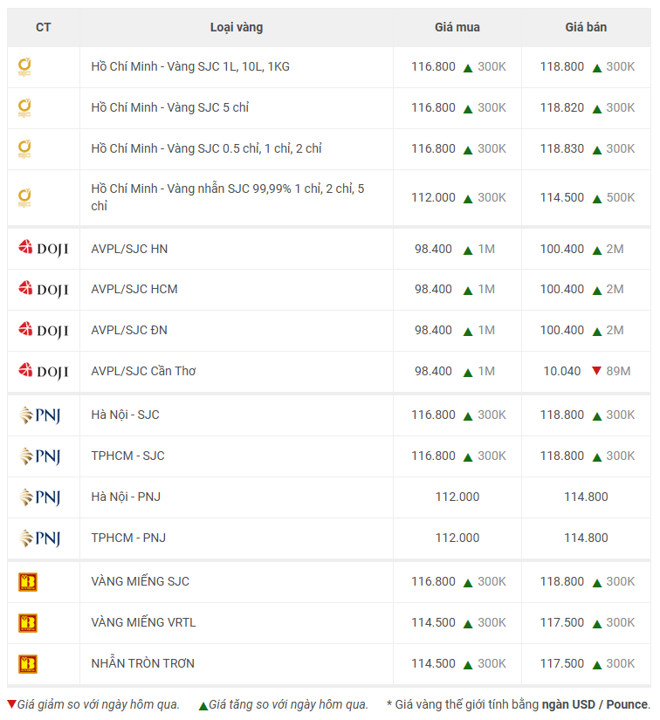Click the 10.040 sell price value

(x=562, y=371)
